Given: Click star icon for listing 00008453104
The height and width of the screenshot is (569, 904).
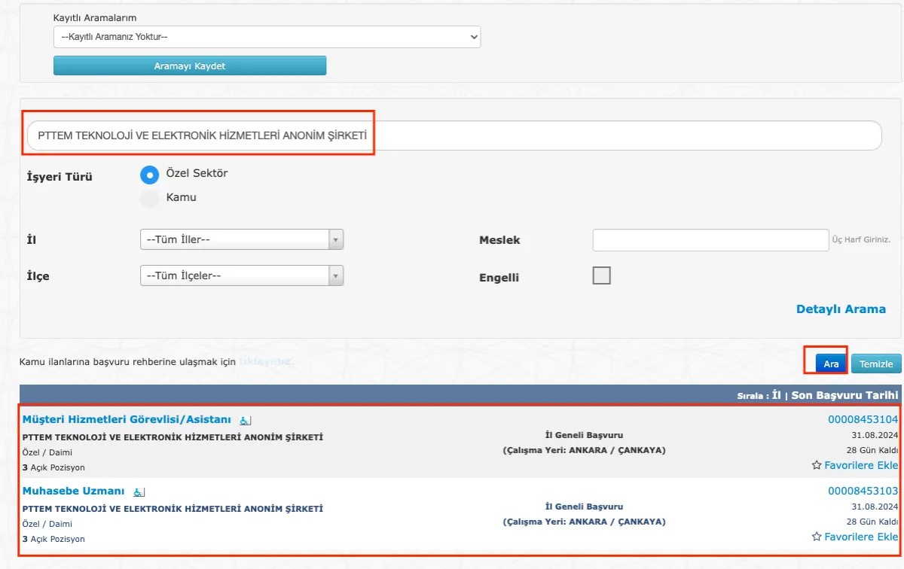Looking at the screenshot, I should (x=817, y=466).
